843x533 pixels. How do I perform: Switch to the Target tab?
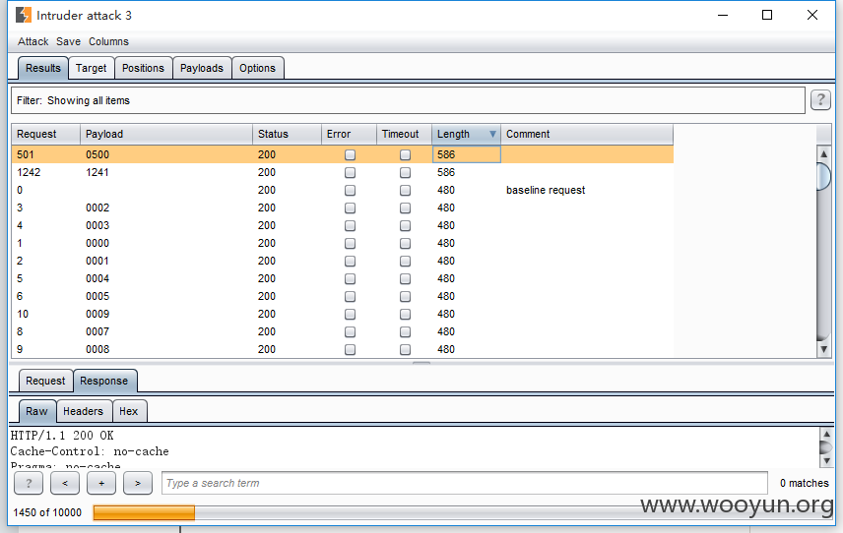[91, 68]
